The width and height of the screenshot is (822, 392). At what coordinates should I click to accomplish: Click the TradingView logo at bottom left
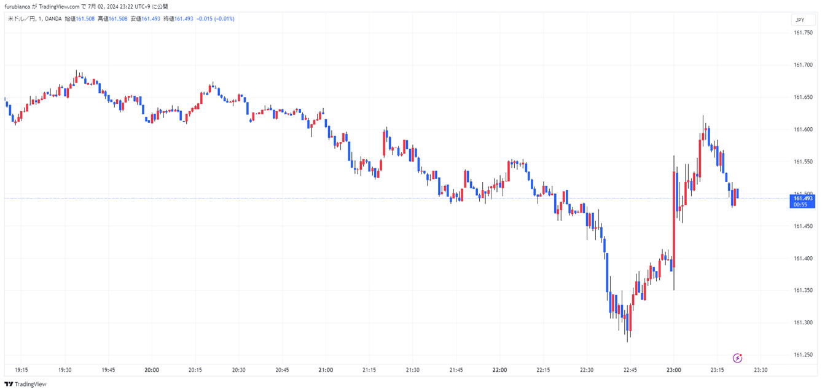click(25, 384)
